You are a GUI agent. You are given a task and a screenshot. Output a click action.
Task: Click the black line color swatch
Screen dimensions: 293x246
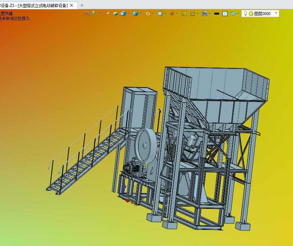[217, 13]
